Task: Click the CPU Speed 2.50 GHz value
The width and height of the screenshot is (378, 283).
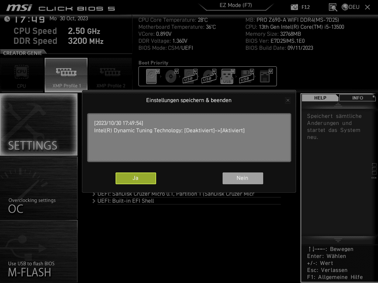Action: tap(84, 31)
